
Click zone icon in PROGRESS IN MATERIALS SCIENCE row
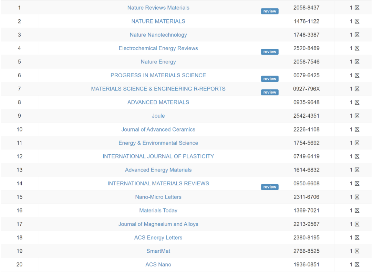tap(357, 76)
